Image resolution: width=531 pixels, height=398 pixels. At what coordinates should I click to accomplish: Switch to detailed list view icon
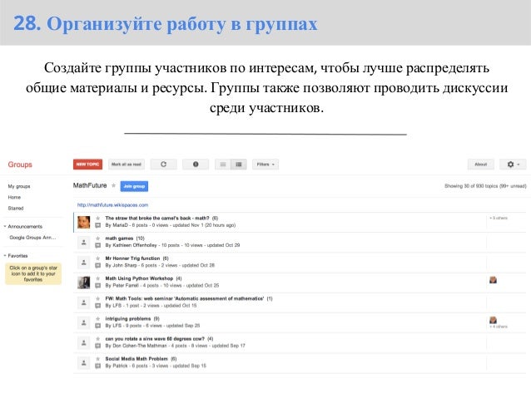239,165
